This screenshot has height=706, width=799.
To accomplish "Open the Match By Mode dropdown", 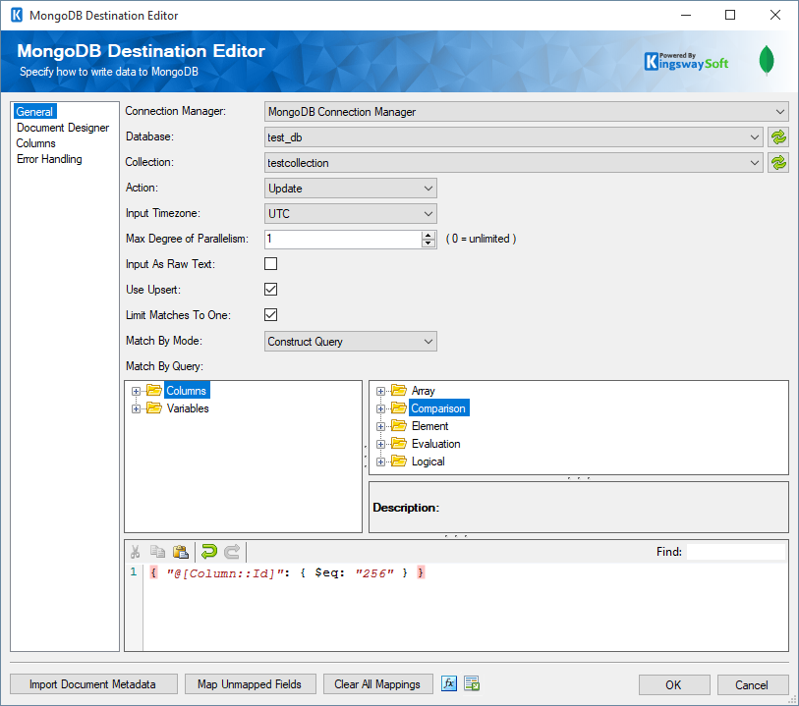I will click(x=351, y=341).
